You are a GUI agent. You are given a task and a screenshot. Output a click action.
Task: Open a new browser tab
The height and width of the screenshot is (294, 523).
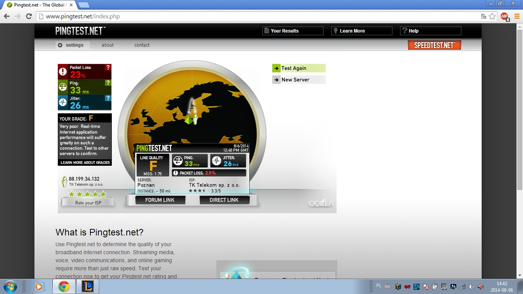click(83, 5)
